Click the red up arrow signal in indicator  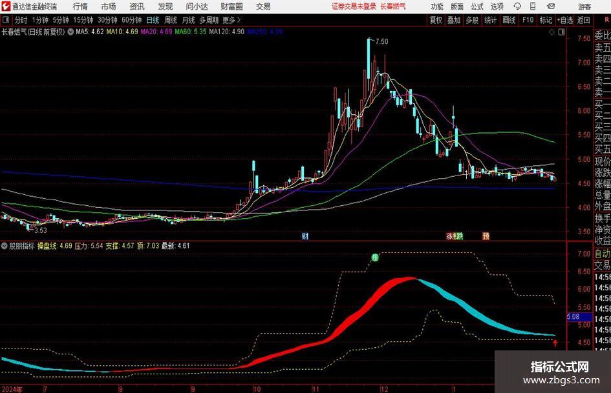tap(555, 343)
